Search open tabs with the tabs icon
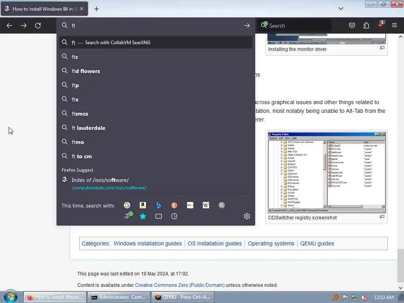404x303 pixels. click(159, 216)
